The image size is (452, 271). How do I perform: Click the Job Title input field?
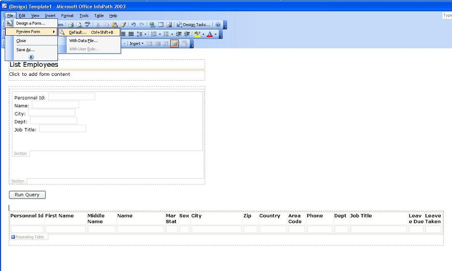[63, 128]
